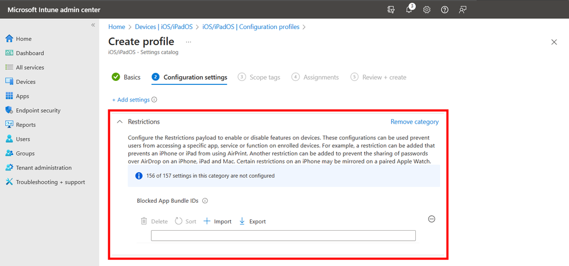Click the iOS/iPadOS | Configuration profiles breadcrumb

251,27
